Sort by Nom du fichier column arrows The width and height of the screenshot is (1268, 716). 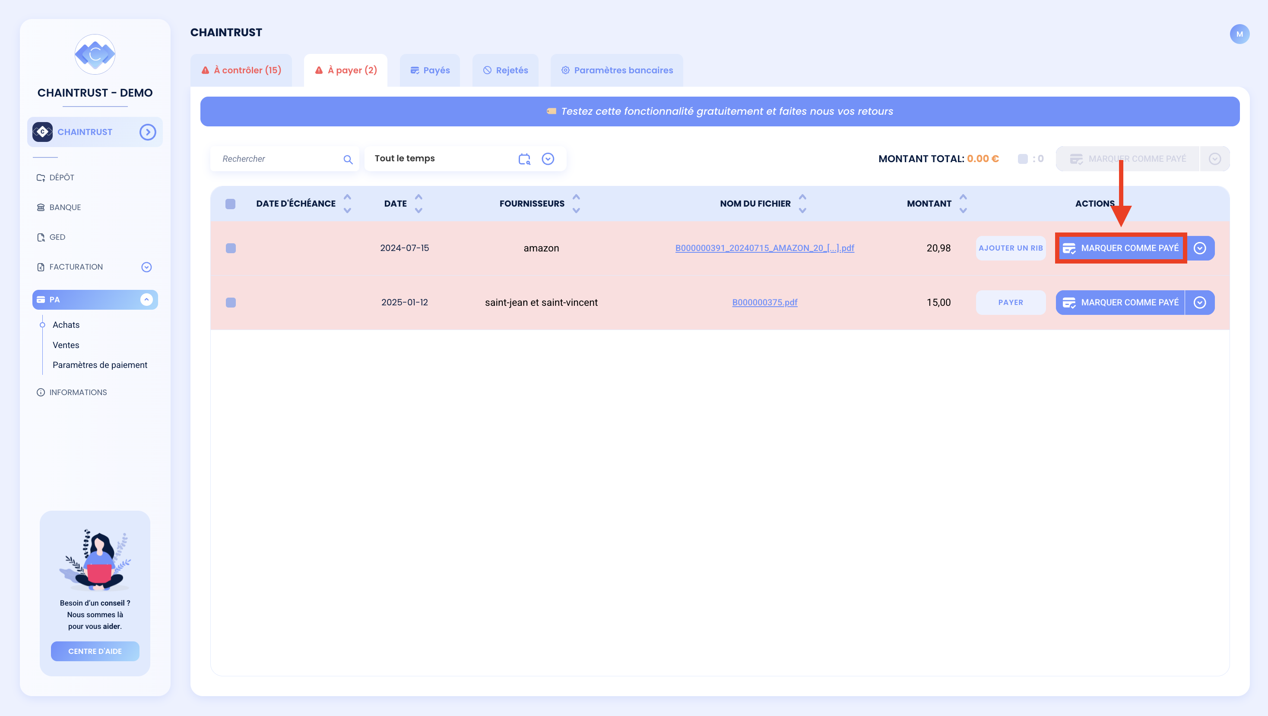coord(802,204)
